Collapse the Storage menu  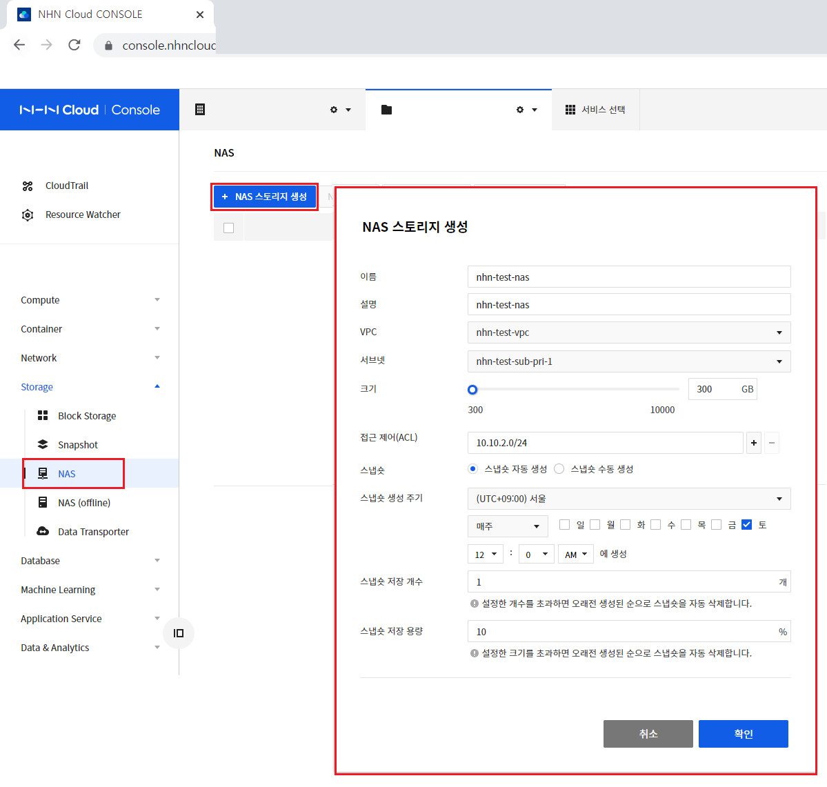[90, 387]
